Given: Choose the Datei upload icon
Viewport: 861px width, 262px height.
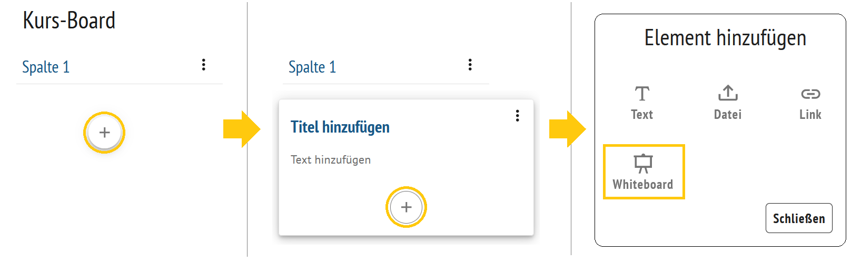Looking at the screenshot, I should (728, 93).
